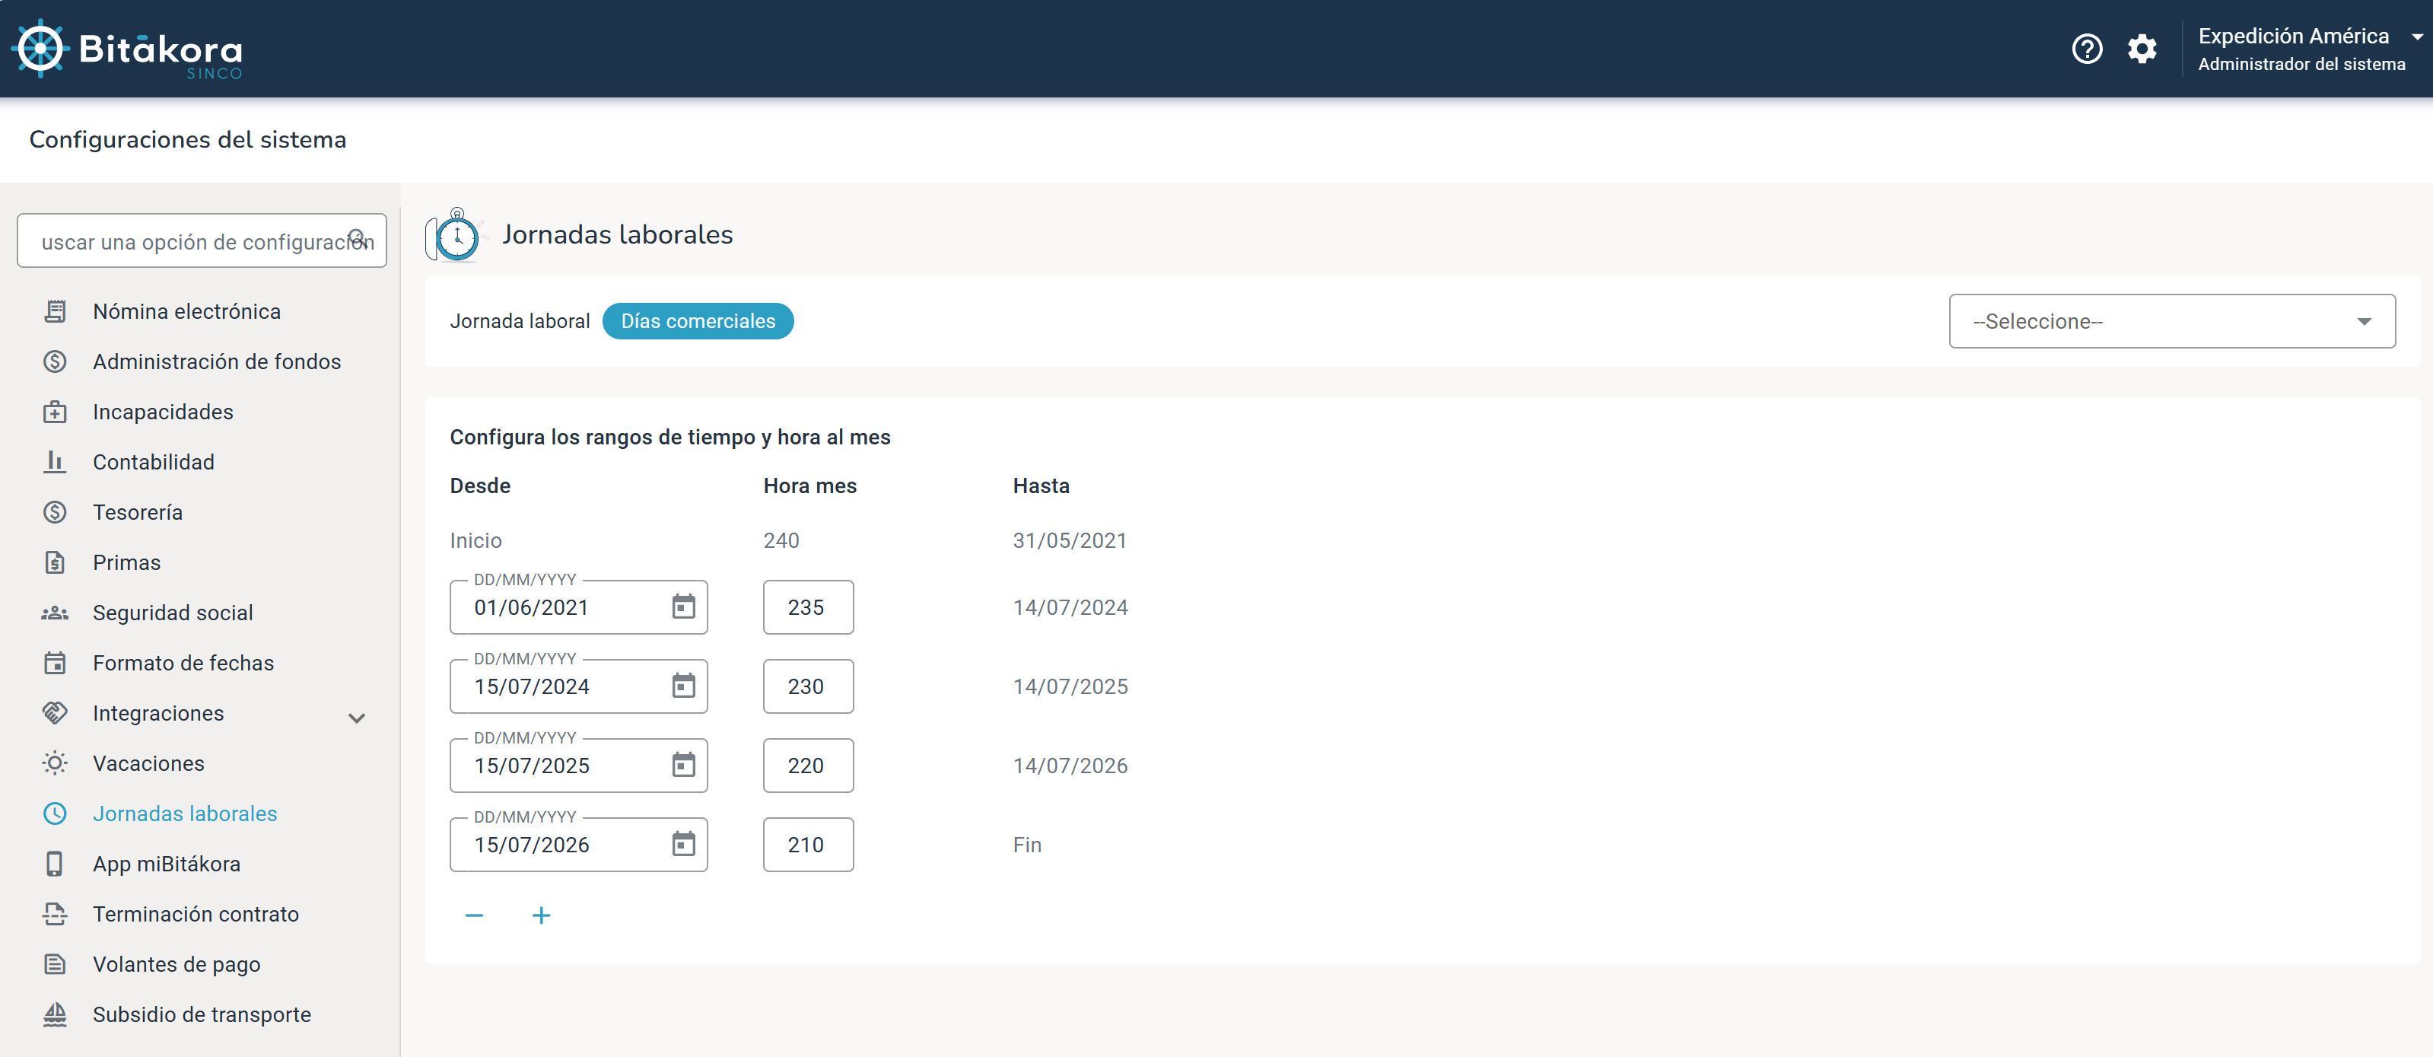Click the Formato de fechas calendar icon
The image size is (2433, 1057).
point(55,663)
